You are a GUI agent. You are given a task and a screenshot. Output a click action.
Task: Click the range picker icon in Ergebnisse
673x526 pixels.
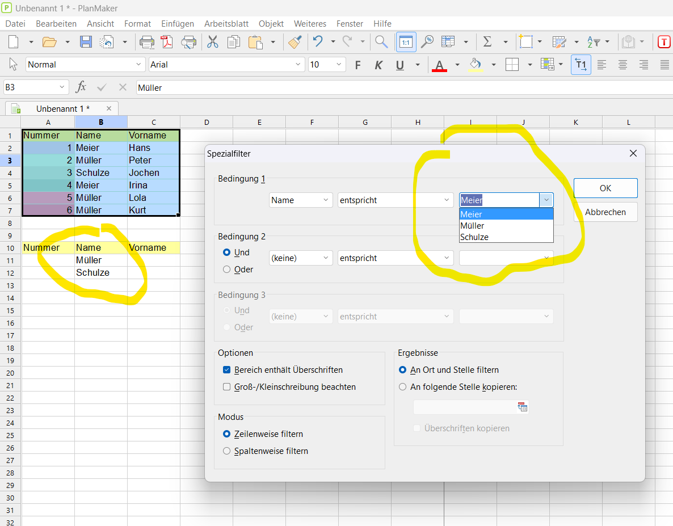click(522, 407)
